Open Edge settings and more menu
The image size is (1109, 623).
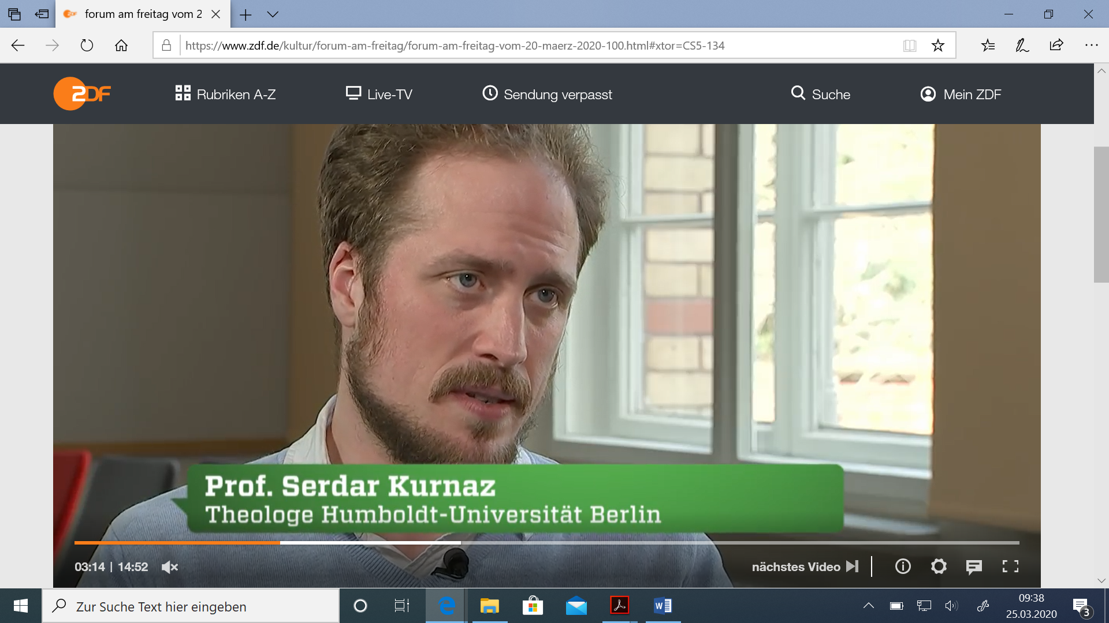point(1091,46)
